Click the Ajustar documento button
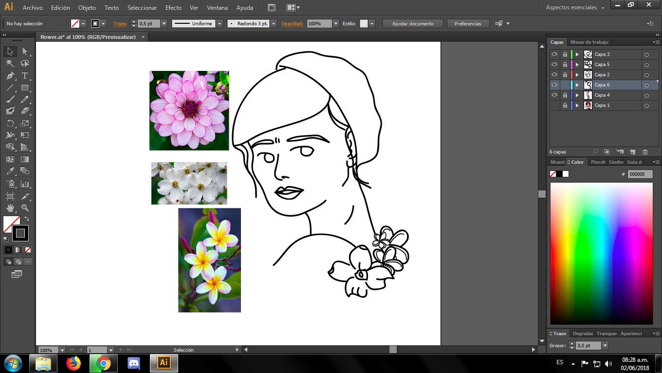Screen dimensions: 662x373 (413, 23)
